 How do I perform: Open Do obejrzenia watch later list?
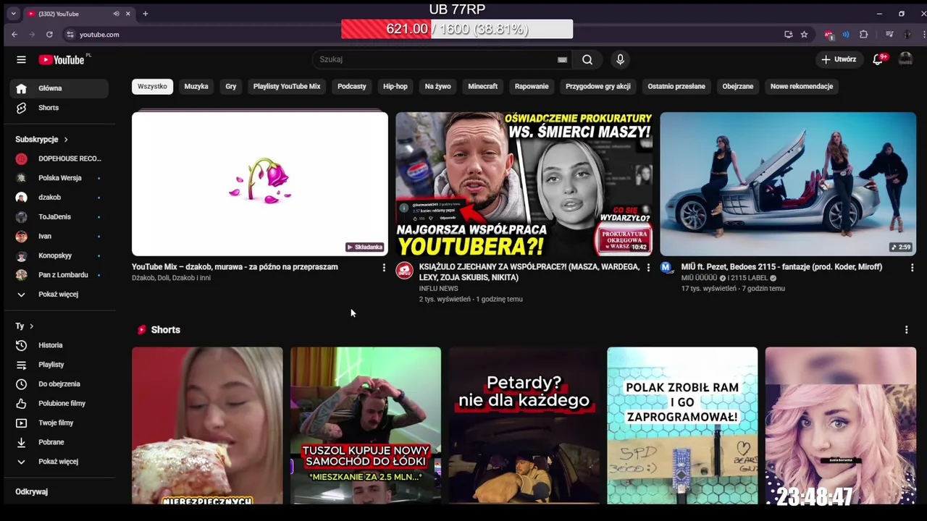point(59,384)
